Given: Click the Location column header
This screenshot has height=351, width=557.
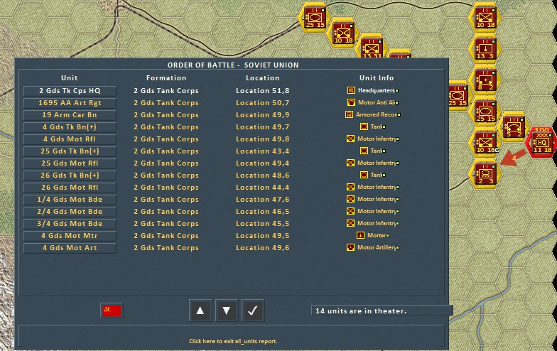Looking at the screenshot, I should coord(263,78).
